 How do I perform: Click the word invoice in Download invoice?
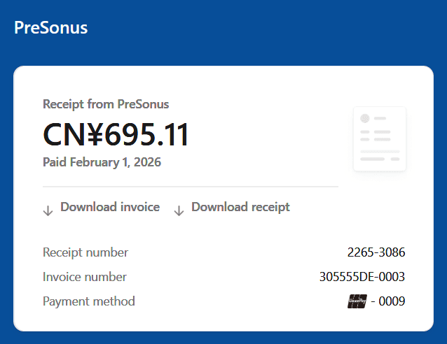coord(140,207)
